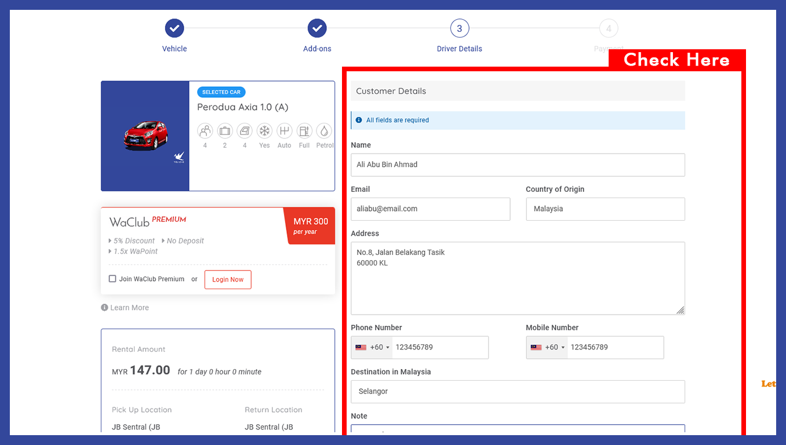This screenshot has width=786, height=445.
Task: Click the info icon in All fields required
Action: [359, 120]
